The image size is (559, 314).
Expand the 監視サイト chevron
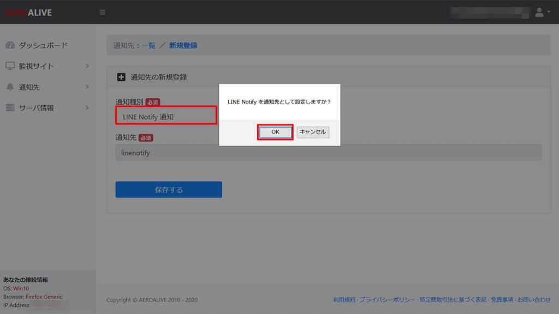[87, 66]
